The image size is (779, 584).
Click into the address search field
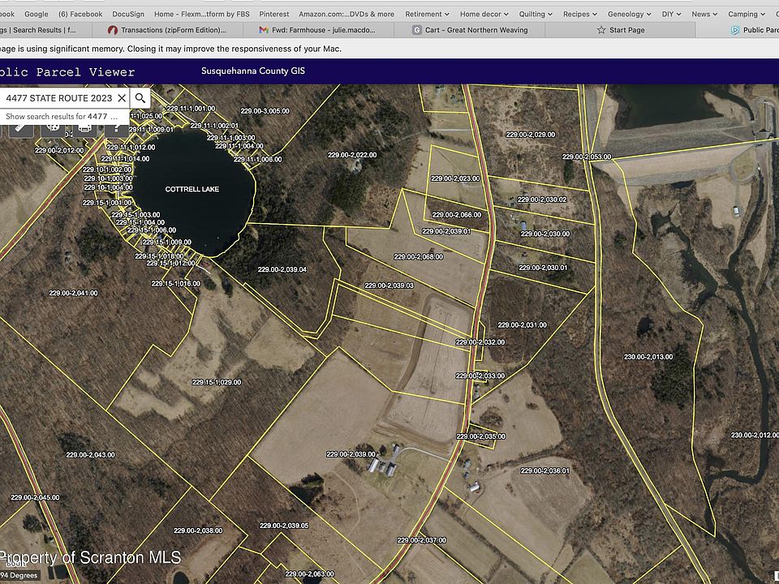(57, 98)
